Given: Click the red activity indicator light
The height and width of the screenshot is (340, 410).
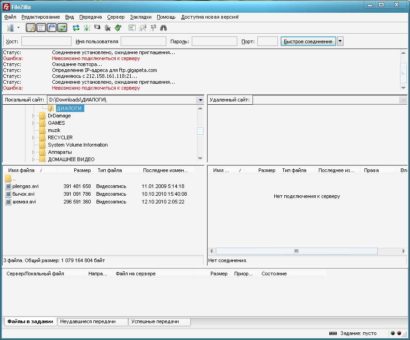Looking at the screenshot, I should (x=399, y=333).
